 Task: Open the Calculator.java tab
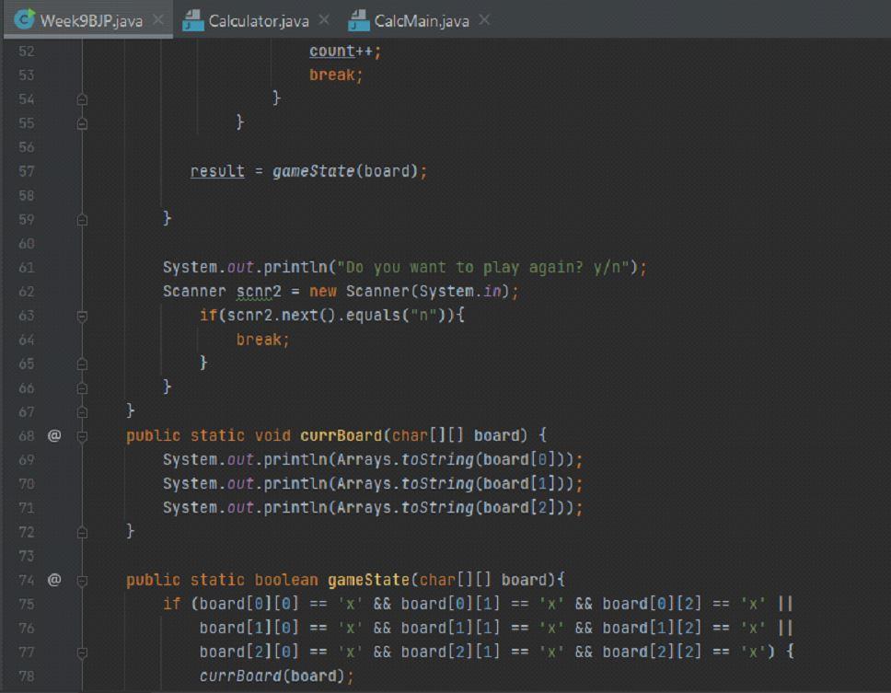click(259, 21)
